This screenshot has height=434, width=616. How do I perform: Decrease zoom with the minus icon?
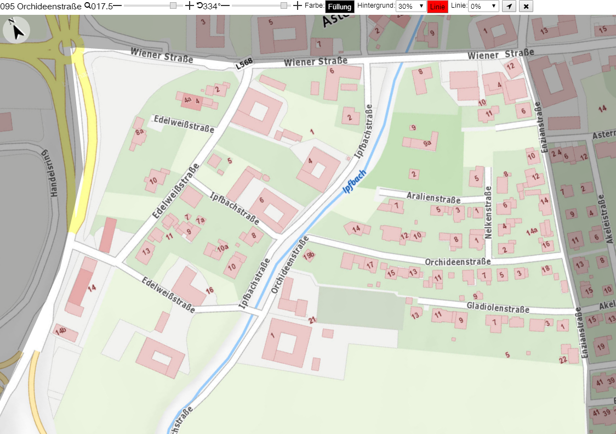(117, 5)
